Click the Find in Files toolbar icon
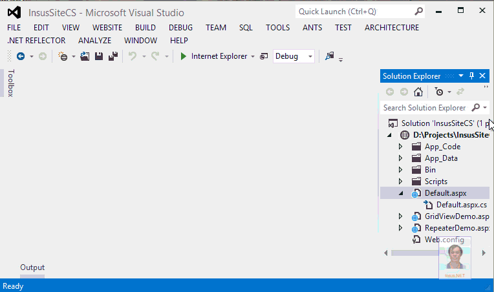Image resolution: width=494 pixels, height=292 pixels. pos(330,56)
